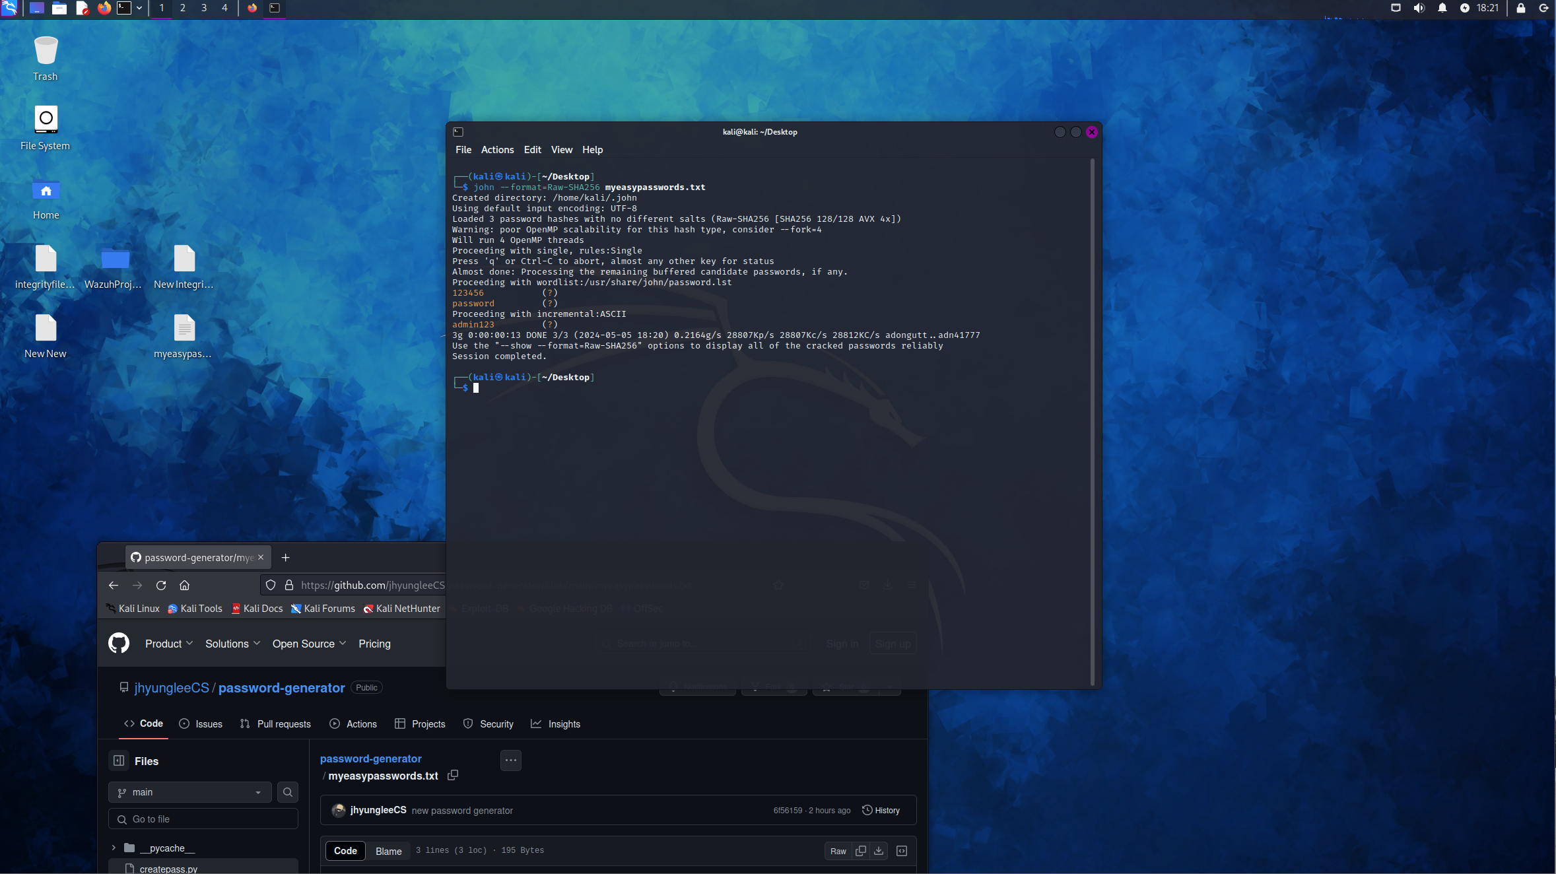This screenshot has height=874, width=1556.
Task: Select the New Integri file on desktop
Action: point(184,267)
